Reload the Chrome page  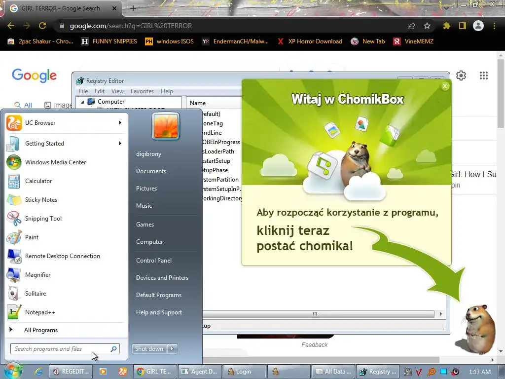pyautogui.click(x=42, y=26)
